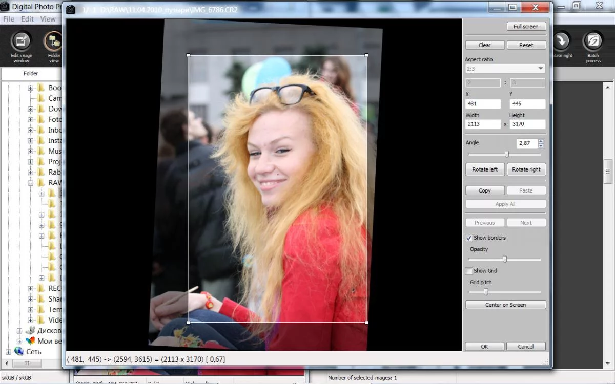This screenshot has height=384, width=615.
Task: Expand the Мои веб folder node
Action: 20,341
